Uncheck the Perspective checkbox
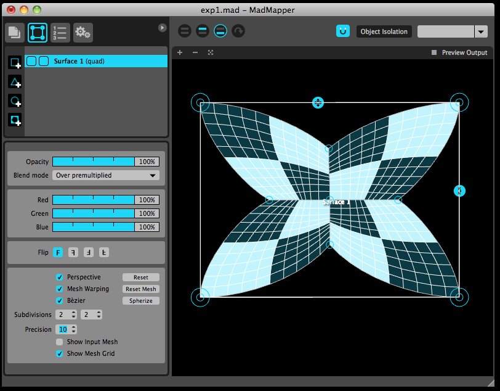Image resolution: width=500 pixels, height=391 pixels. pos(60,278)
